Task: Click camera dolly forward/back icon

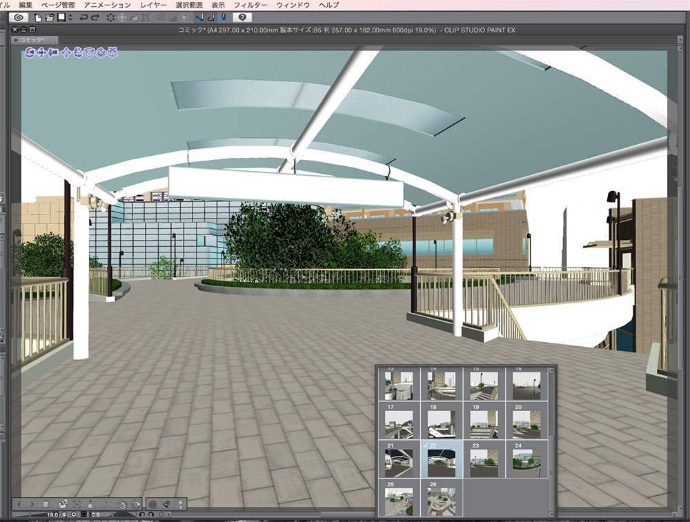Action: pos(53,53)
